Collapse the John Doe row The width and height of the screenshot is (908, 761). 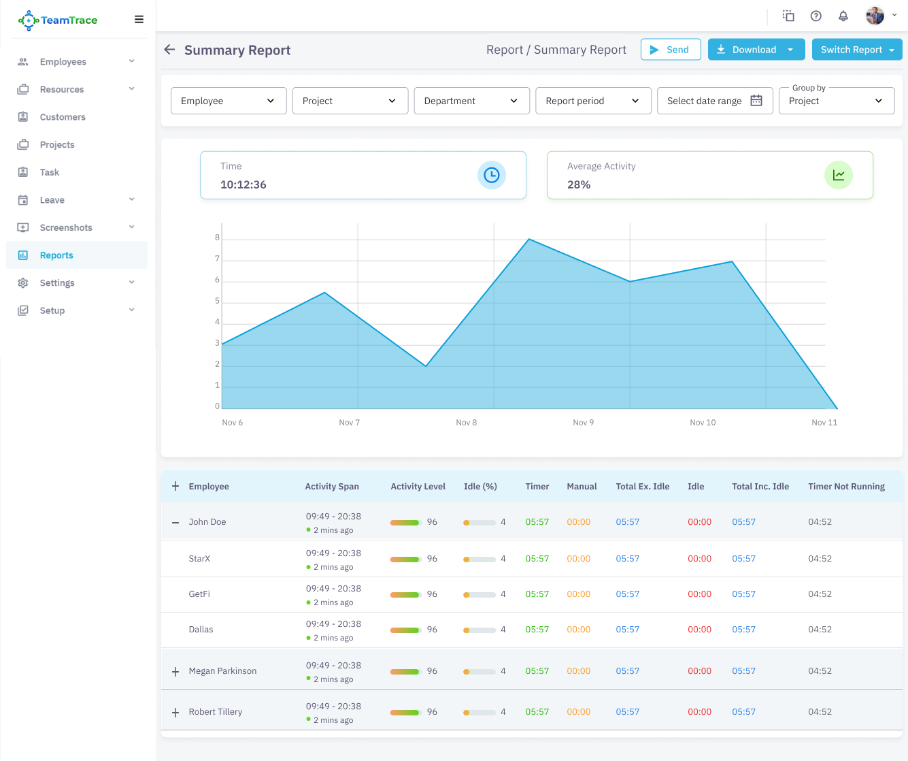point(175,522)
